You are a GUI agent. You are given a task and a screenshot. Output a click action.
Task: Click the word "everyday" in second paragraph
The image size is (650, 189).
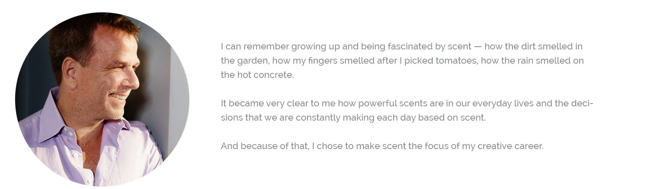[492, 104]
